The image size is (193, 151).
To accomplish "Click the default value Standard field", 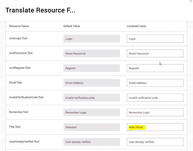I will click(91, 127).
